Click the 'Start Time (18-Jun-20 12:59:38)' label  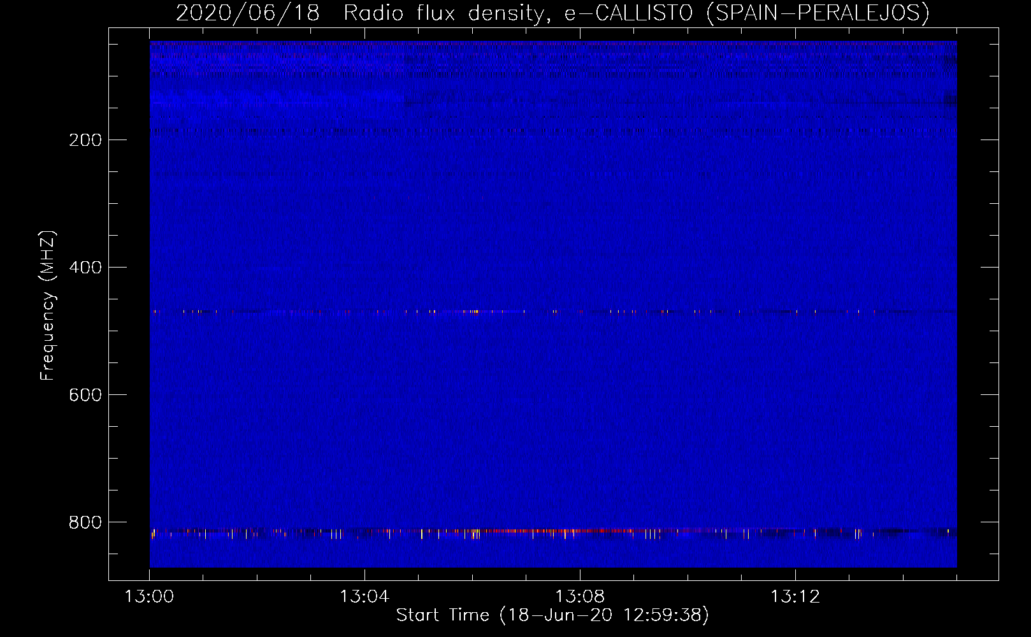pyautogui.click(x=552, y=615)
